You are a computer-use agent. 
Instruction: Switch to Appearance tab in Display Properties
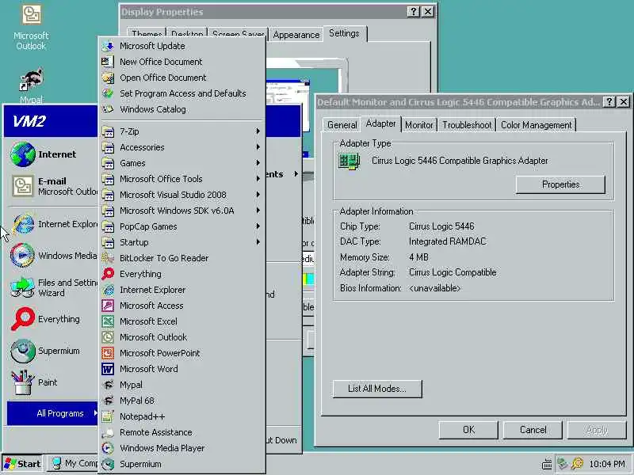[296, 35]
